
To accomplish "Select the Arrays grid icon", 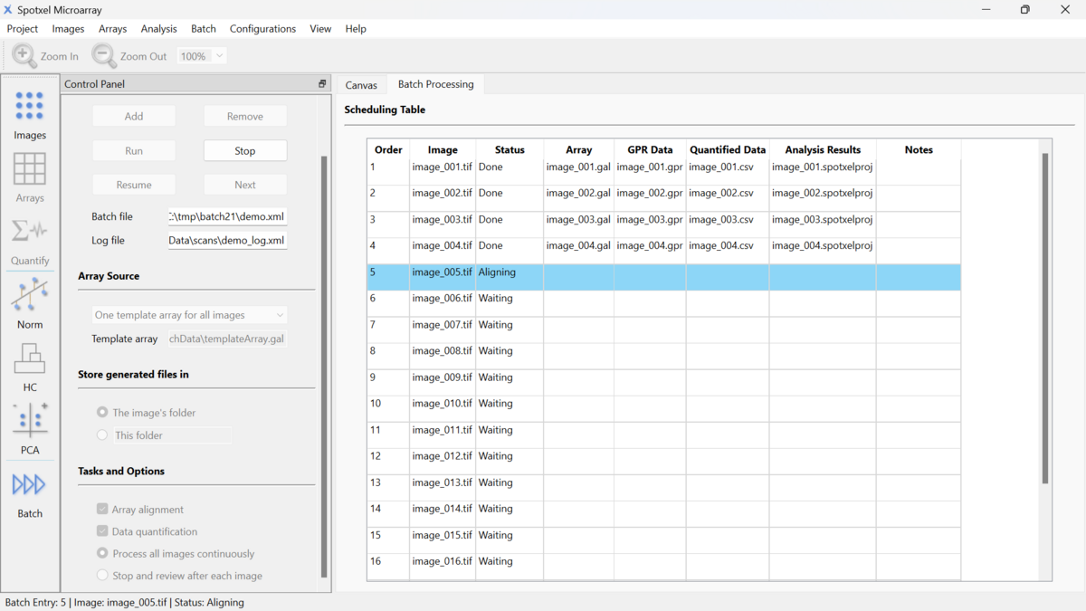I will (29, 168).
